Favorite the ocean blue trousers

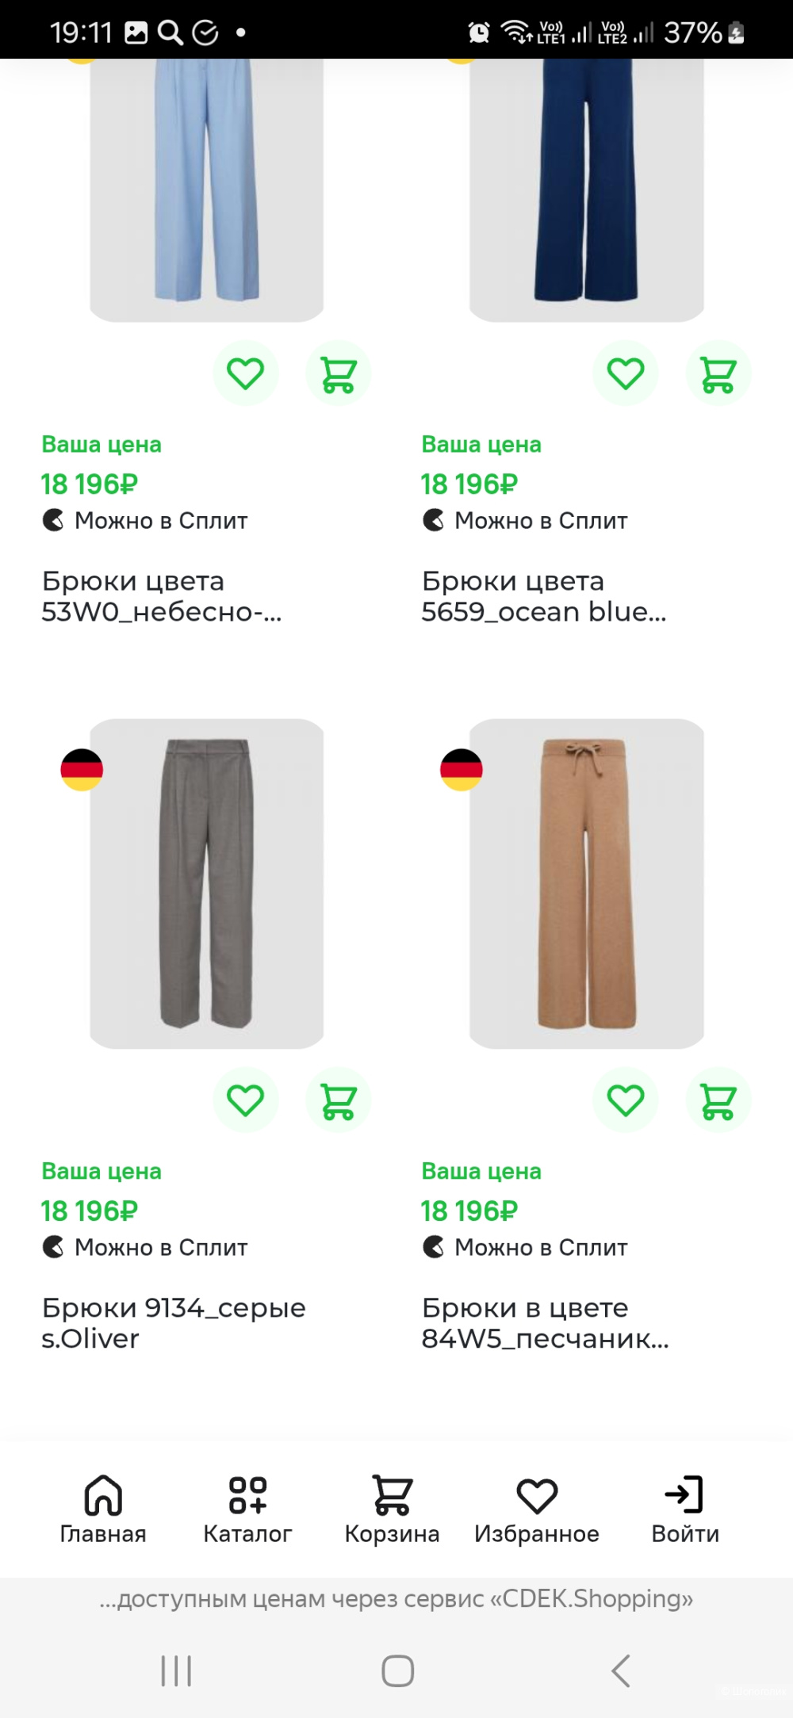coord(625,373)
